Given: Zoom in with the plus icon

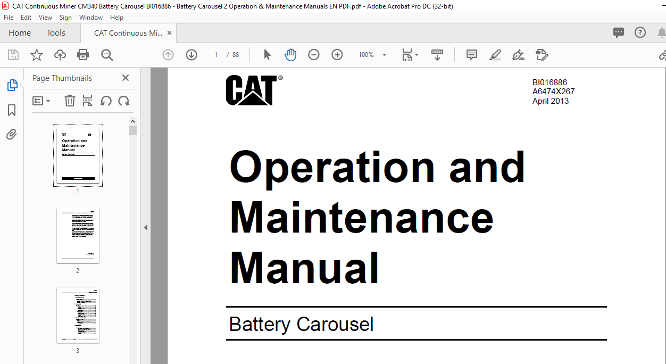Looking at the screenshot, I should (x=337, y=55).
